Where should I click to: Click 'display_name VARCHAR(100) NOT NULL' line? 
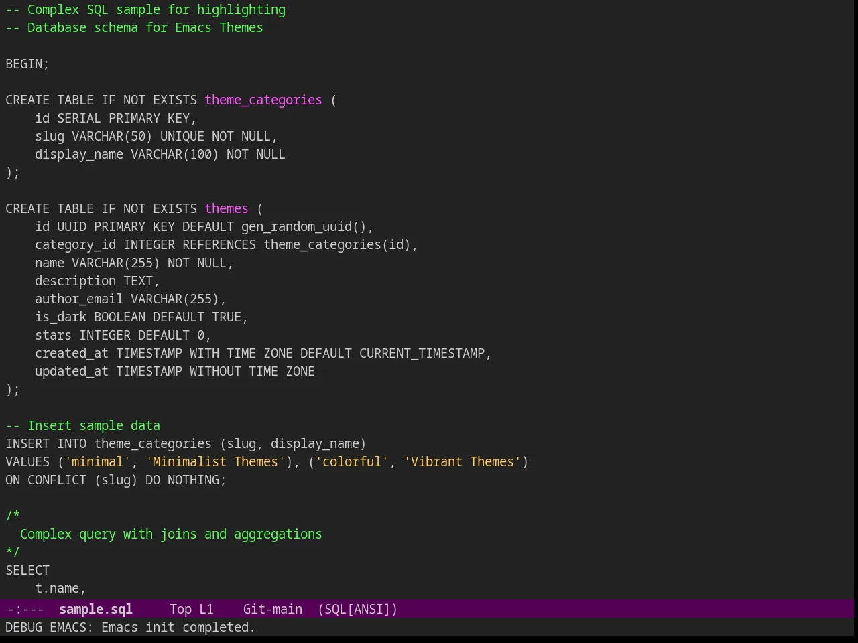(x=160, y=154)
